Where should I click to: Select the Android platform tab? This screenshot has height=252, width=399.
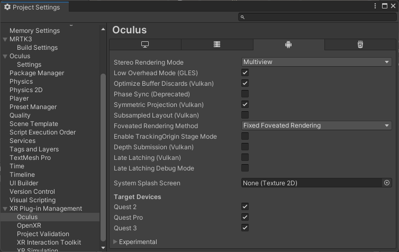point(288,44)
